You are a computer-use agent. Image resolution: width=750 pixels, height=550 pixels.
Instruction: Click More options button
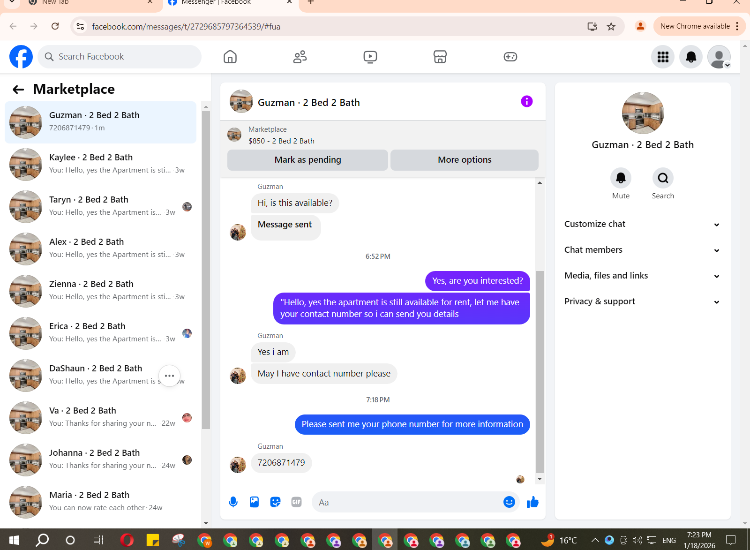coord(465,160)
